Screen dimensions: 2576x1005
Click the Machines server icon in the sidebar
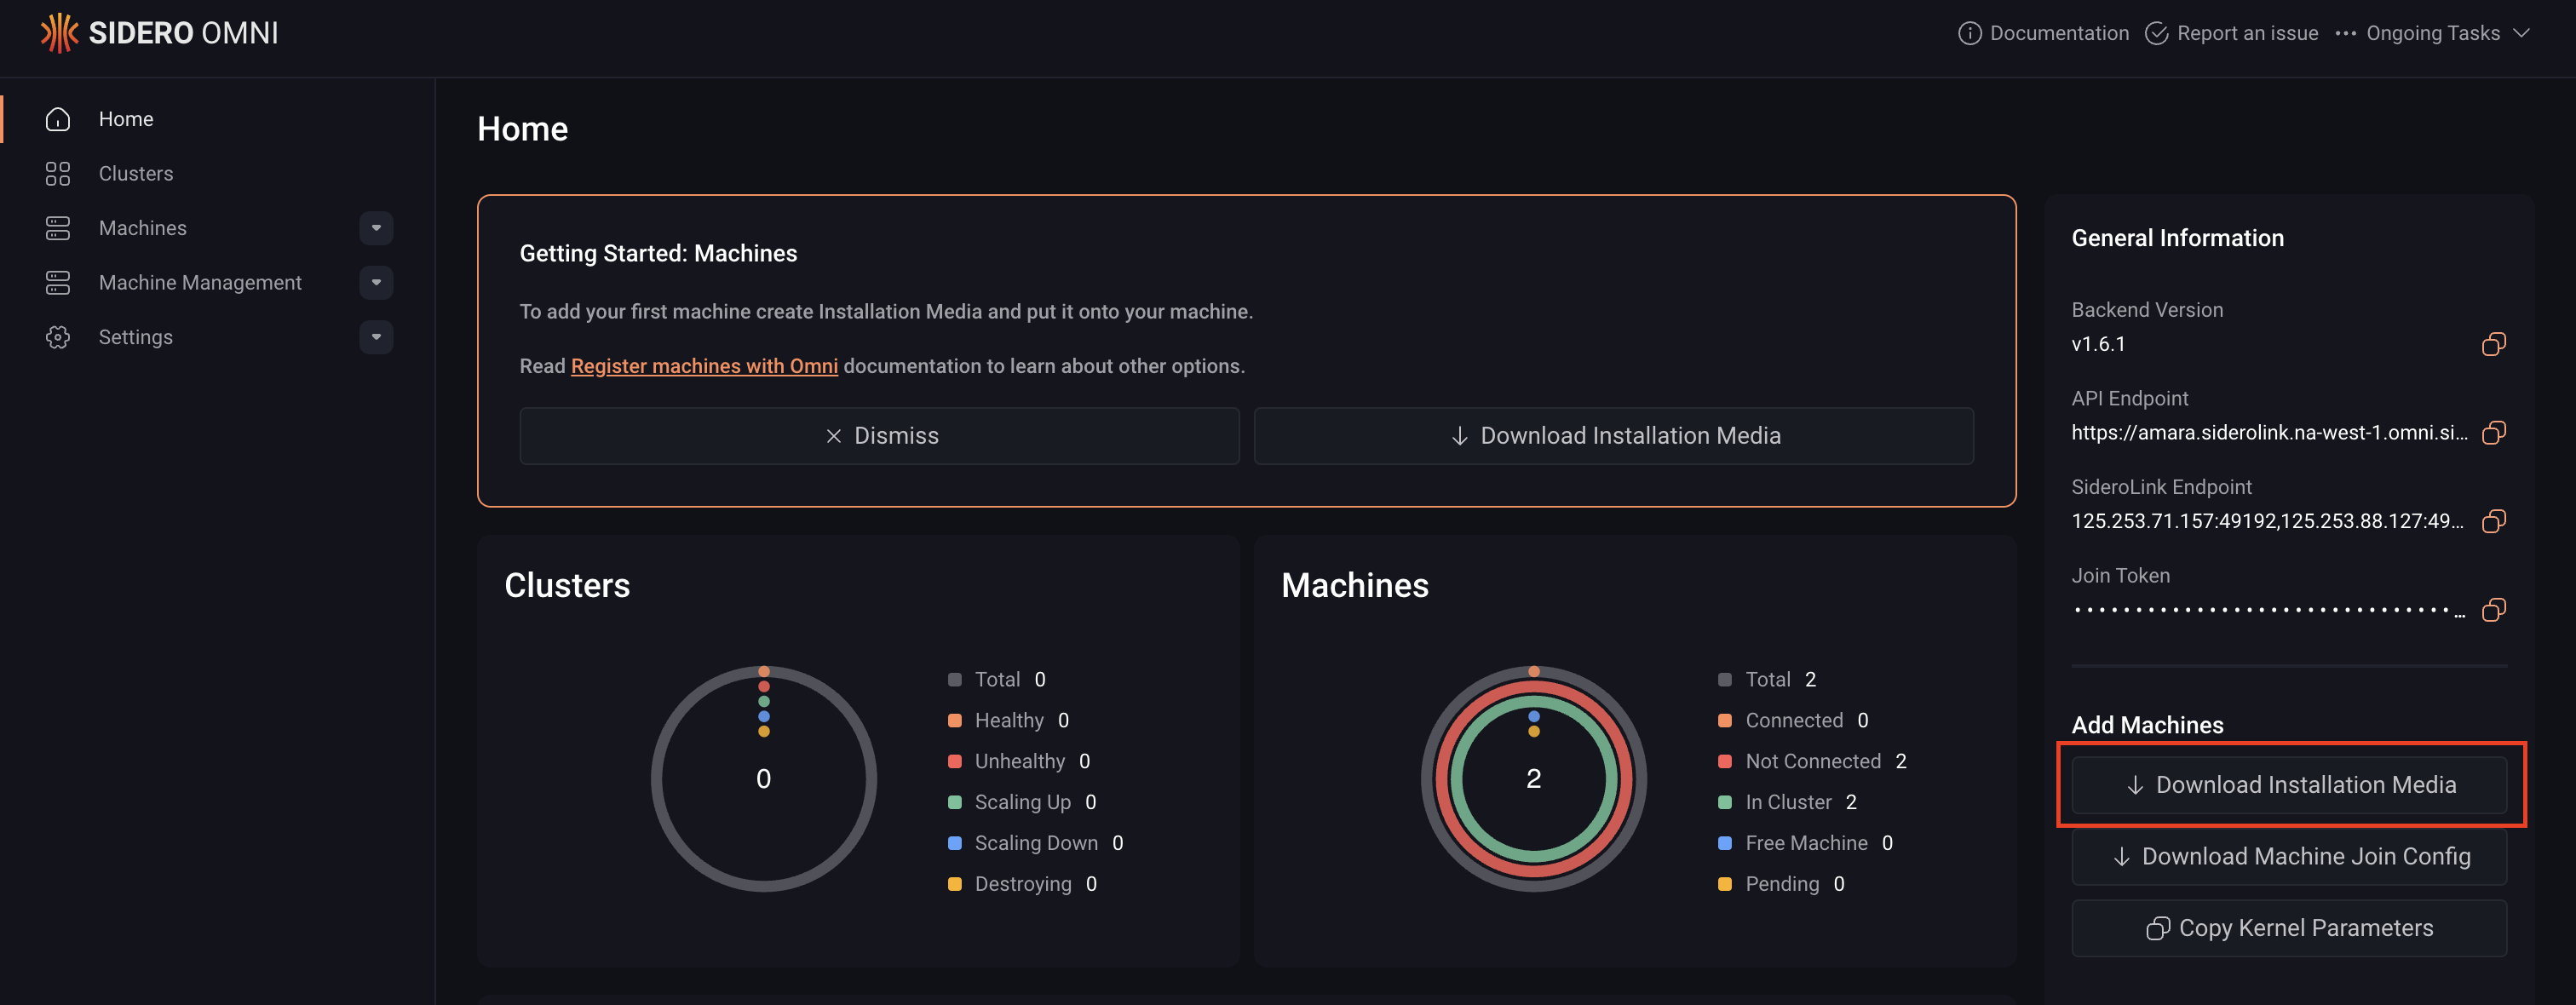pos(58,228)
